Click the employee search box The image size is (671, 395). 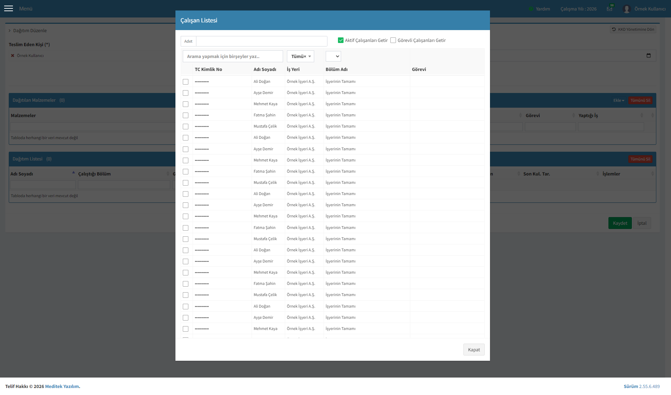coord(233,56)
